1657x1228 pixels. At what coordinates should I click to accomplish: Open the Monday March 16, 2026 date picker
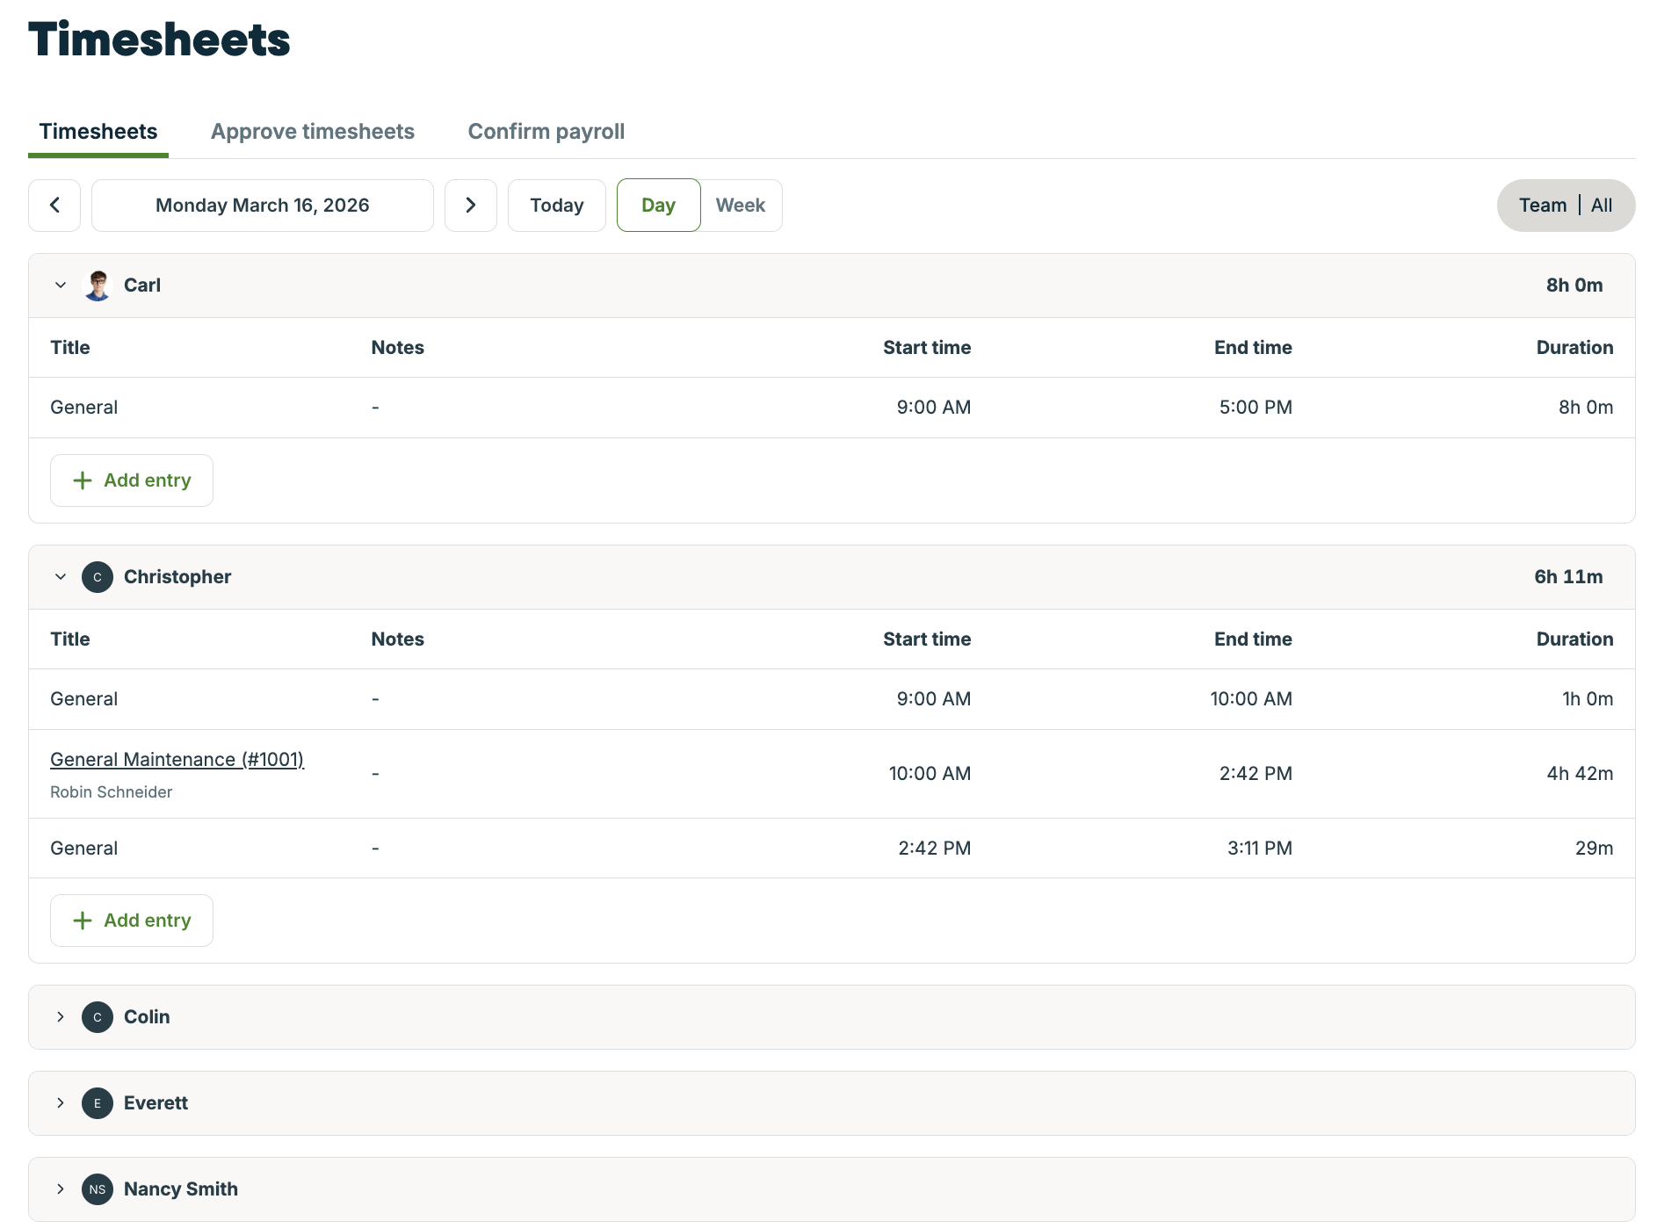tap(262, 205)
